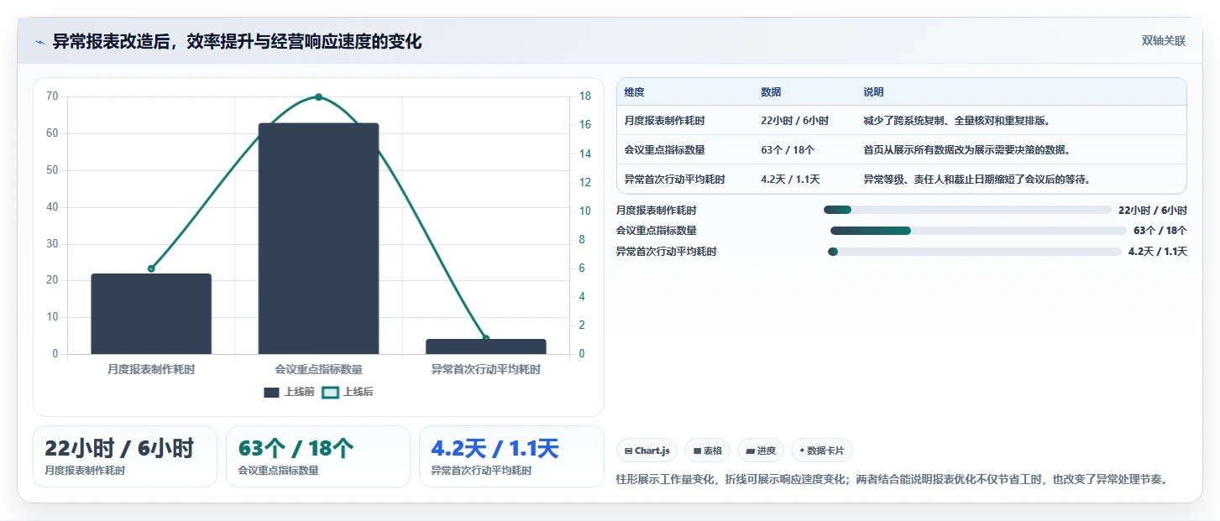The width and height of the screenshot is (1220, 521).
Task: Click the 说明 column header
Action: [x=873, y=92]
